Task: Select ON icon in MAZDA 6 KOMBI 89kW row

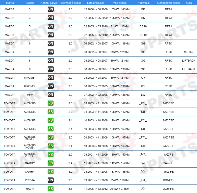Action: [51, 77]
